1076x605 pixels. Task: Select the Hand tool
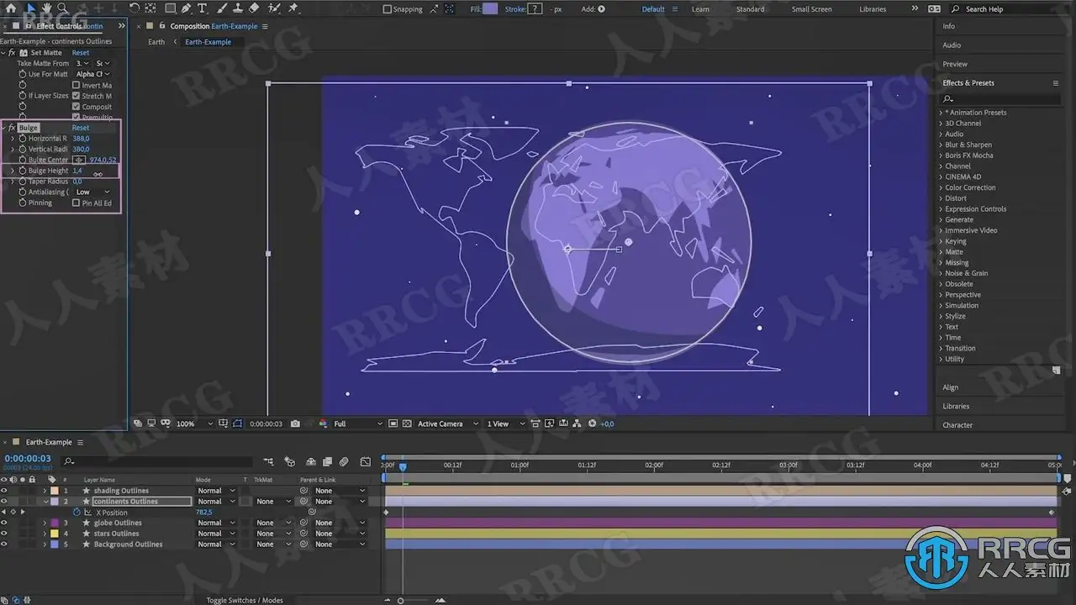tap(47, 8)
